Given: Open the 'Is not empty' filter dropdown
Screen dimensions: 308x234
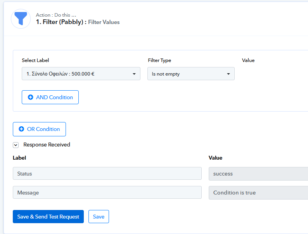Looking at the screenshot, I should (191, 74).
